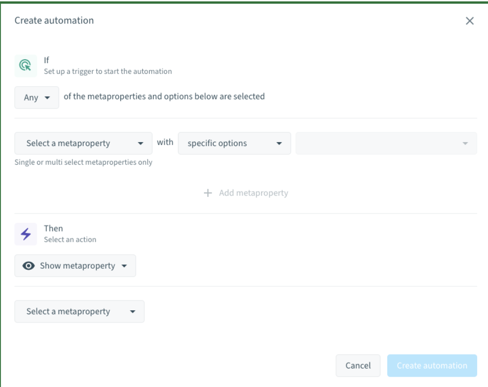This screenshot has width=488, height=387.
Task: Click the text 'Set up a trigger to start the automation'
Action: pos(108,71)
